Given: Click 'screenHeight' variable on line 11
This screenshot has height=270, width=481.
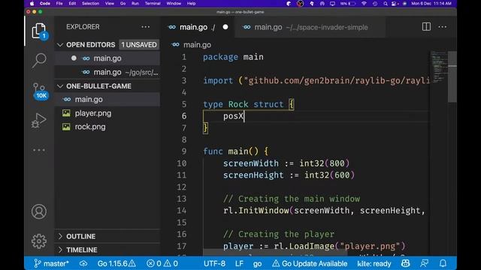Looking at the screenshot, I should [253, 175].
